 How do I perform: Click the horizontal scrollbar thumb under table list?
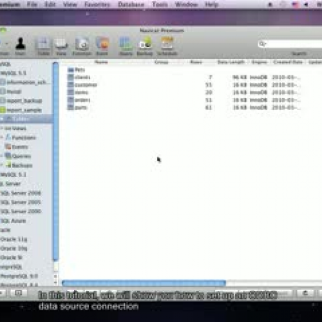pos(144,283)
